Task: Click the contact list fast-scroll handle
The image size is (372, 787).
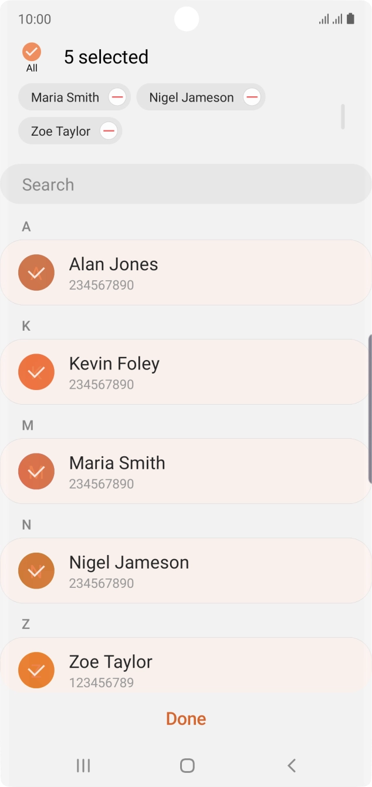Action: coord(370,409)
